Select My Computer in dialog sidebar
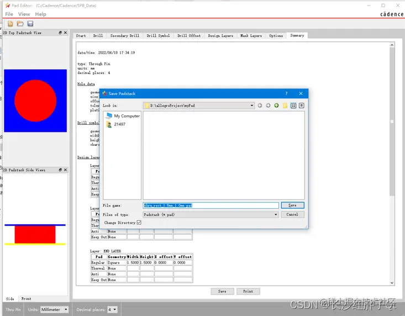This screenshot has width=405, height=316. tap(123, 116)
